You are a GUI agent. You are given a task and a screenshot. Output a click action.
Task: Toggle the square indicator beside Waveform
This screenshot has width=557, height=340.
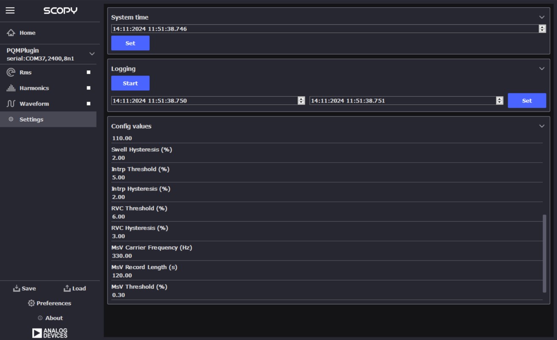[x=88, y=103]
